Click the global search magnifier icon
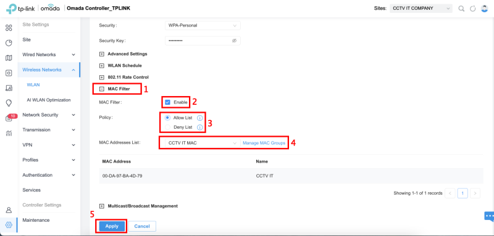Screen dimensions: 494x236 461,9
